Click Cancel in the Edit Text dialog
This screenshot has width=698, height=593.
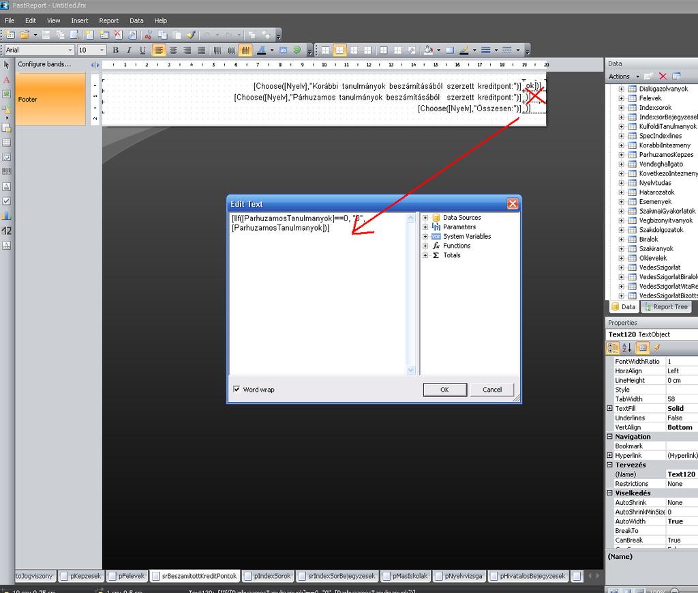coord(492,390)
